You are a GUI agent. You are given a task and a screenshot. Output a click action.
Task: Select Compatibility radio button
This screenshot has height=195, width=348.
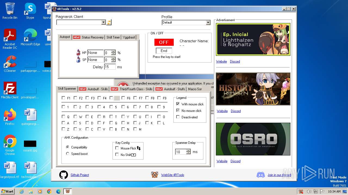coord(68,147)
